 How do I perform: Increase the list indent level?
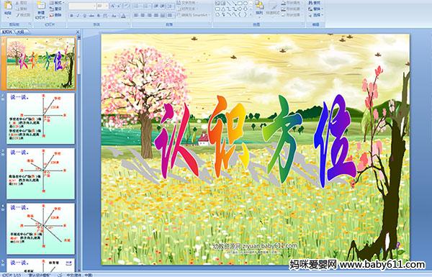point(163,6)
